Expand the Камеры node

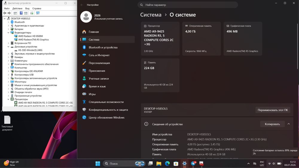pyautogui.click(x=8, y=57)
